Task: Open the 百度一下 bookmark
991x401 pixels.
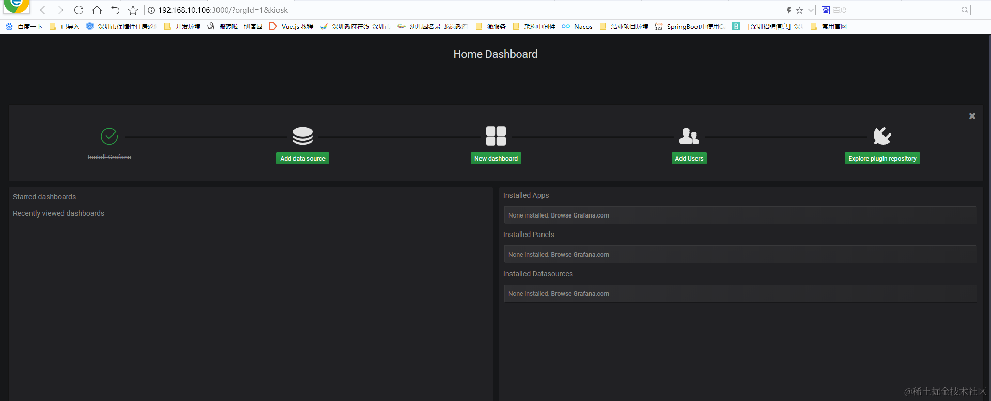Action: [24, 26]
